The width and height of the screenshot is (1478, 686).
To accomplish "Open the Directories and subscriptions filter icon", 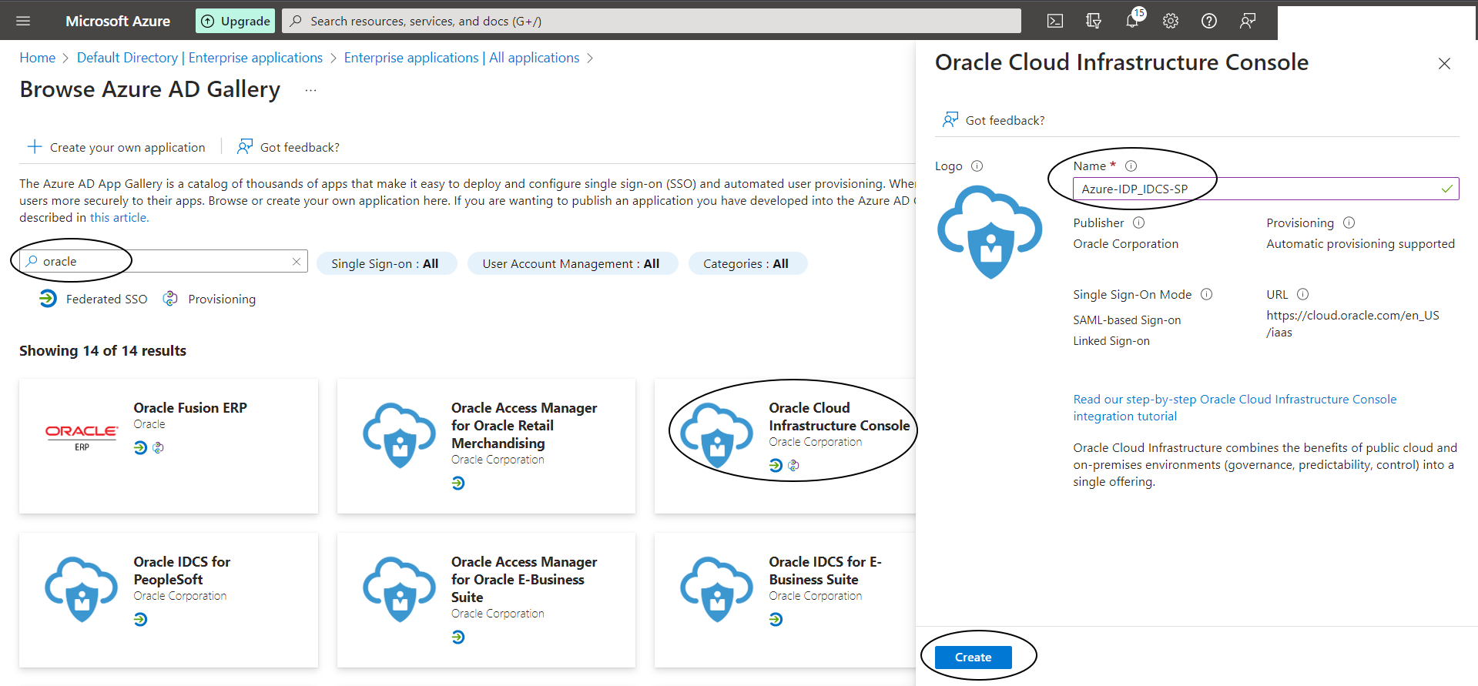I will 1094,21.
